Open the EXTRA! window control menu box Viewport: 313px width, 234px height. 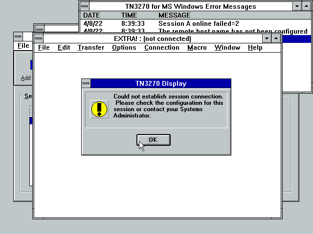tap(39, 39)
